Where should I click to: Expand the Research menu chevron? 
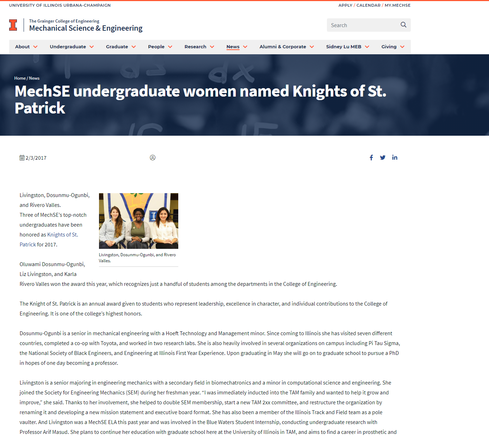(212, 47)
